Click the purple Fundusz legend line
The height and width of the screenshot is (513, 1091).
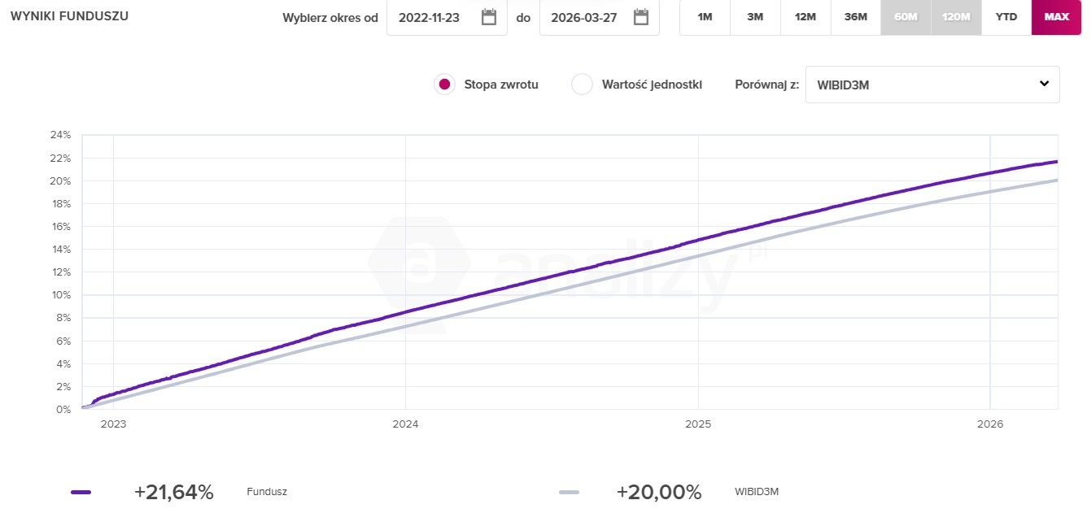pos(81,492)
